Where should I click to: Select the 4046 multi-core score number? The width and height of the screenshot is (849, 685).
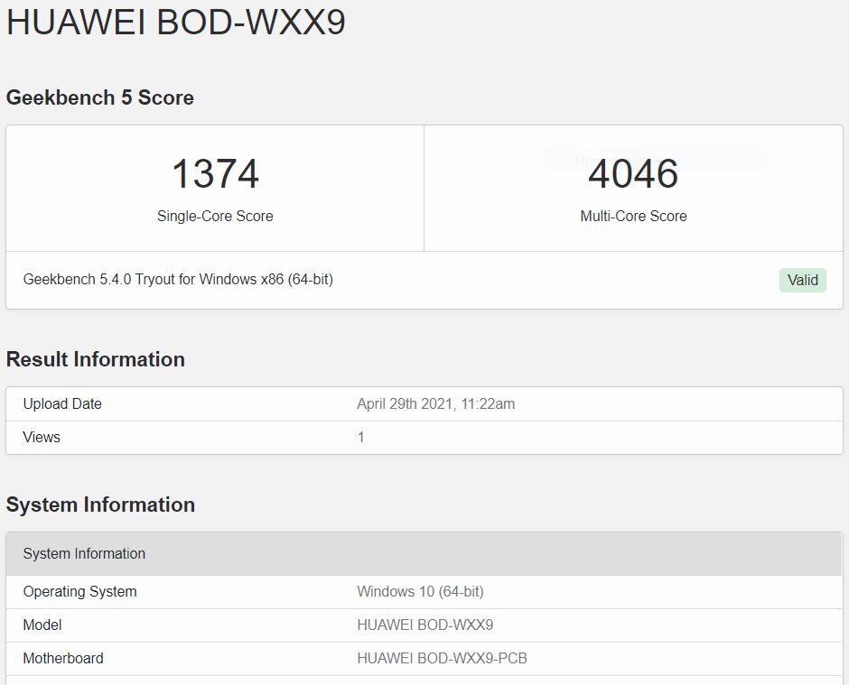pyautogui.click(x=633, y=173)
